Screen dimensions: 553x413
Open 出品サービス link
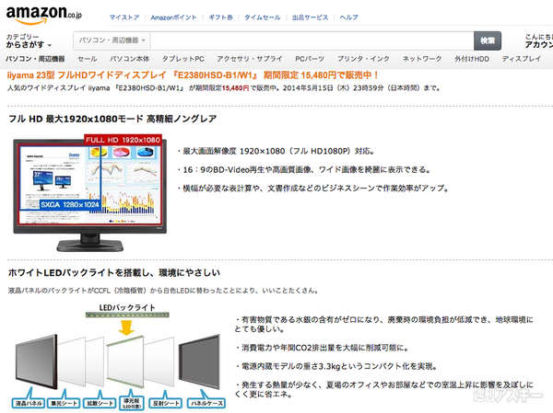(310, 17)
